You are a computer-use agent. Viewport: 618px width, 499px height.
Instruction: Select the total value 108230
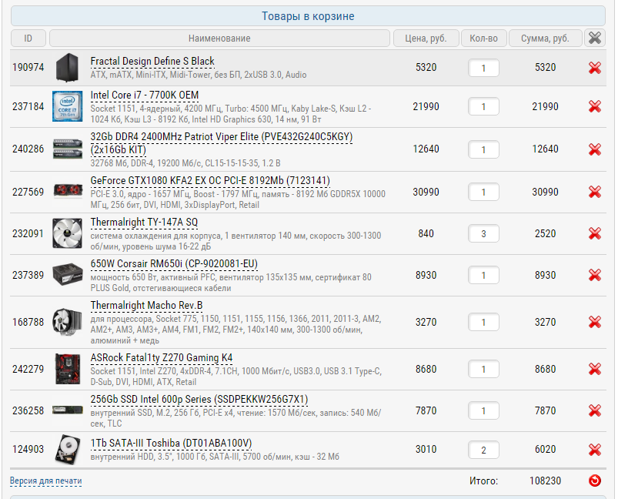[545, 481]
